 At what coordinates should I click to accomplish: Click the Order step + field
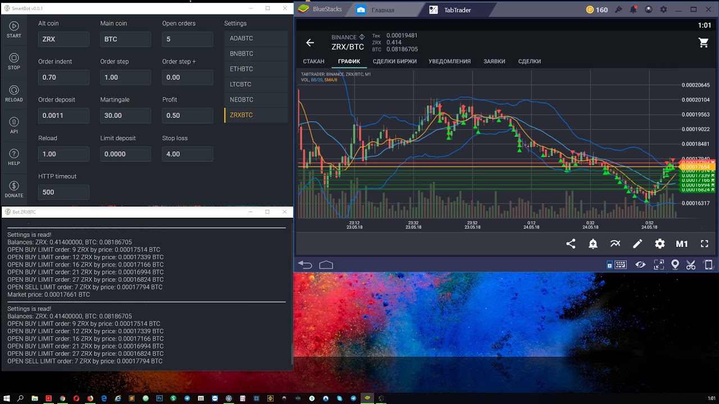coord(187,77)
